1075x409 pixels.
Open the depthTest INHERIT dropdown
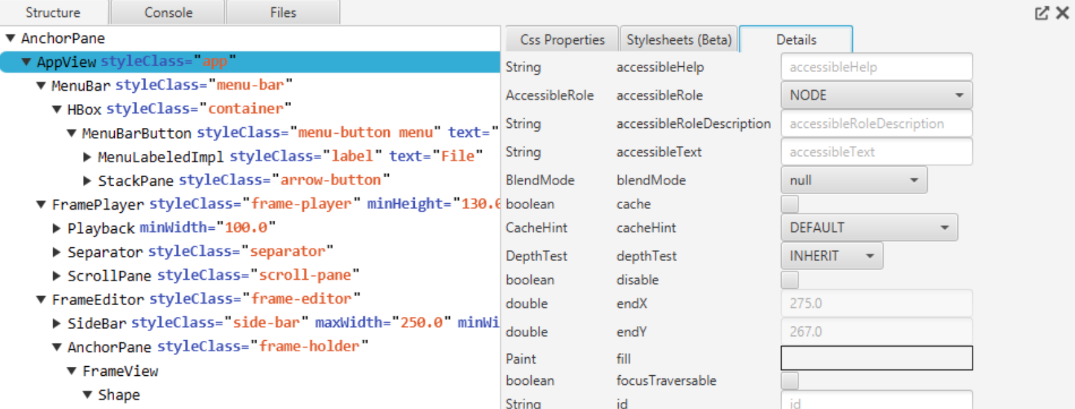[x=832, y=256]
